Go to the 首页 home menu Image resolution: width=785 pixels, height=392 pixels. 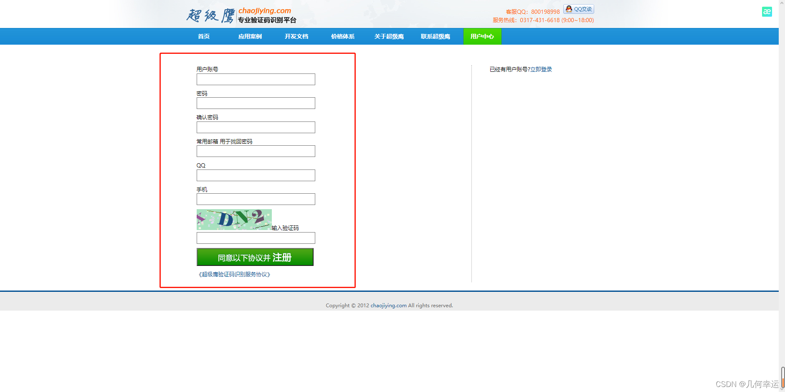(x=204, y=36)
